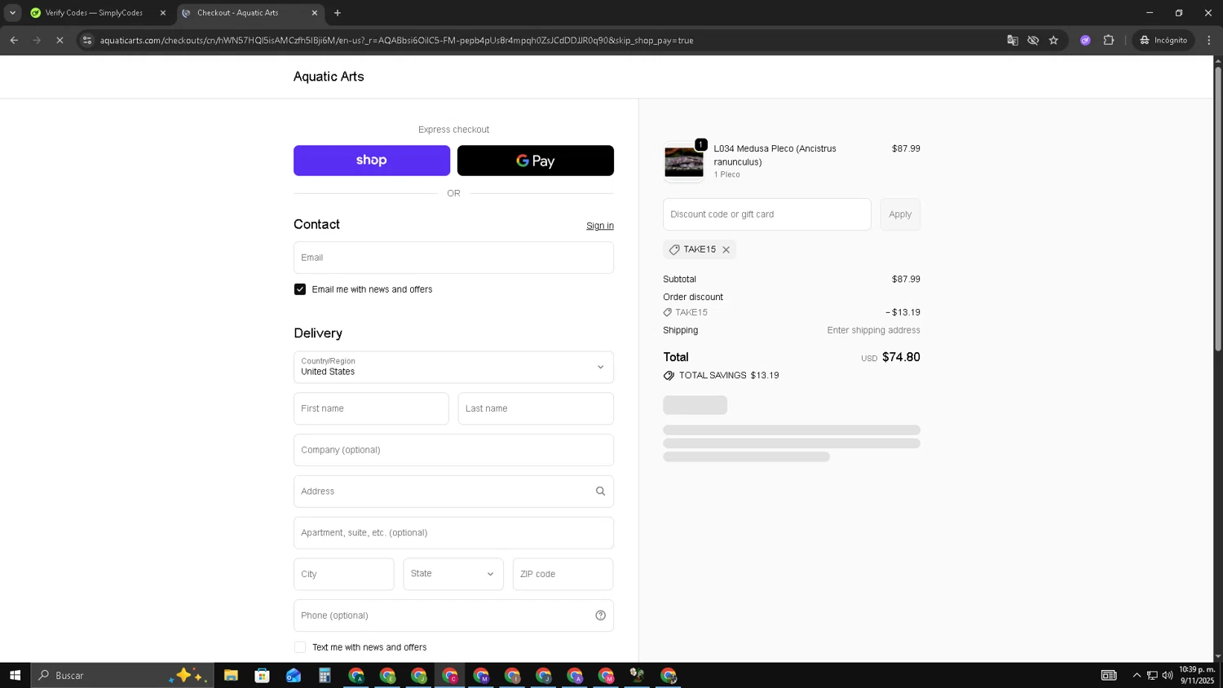This screenshot has height=688, width=1223.
Task: Click the Enter shipping address text
Action: 873,330
